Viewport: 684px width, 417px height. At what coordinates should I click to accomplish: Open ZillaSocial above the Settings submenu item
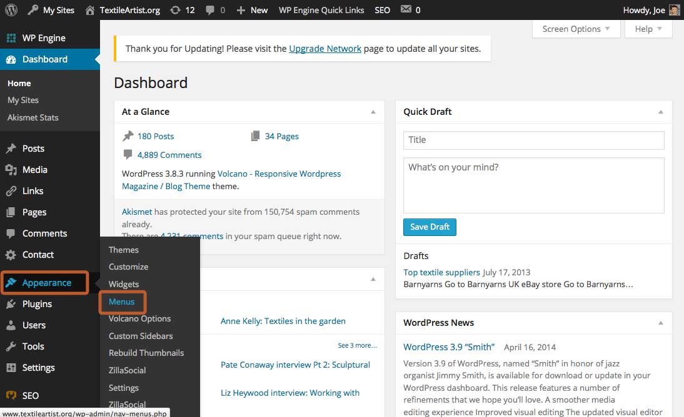[127, 370]
